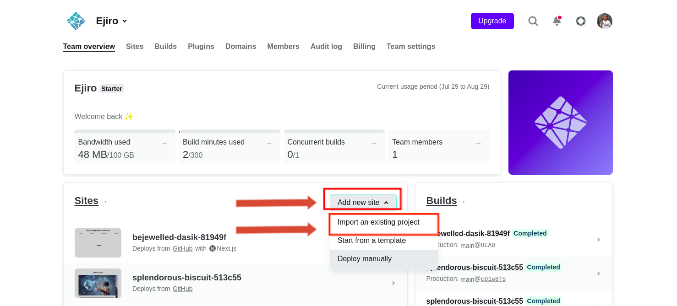677x306 pixels.
Task: Click the arrow next to Sites heading
Action: (x=104, y=202)
